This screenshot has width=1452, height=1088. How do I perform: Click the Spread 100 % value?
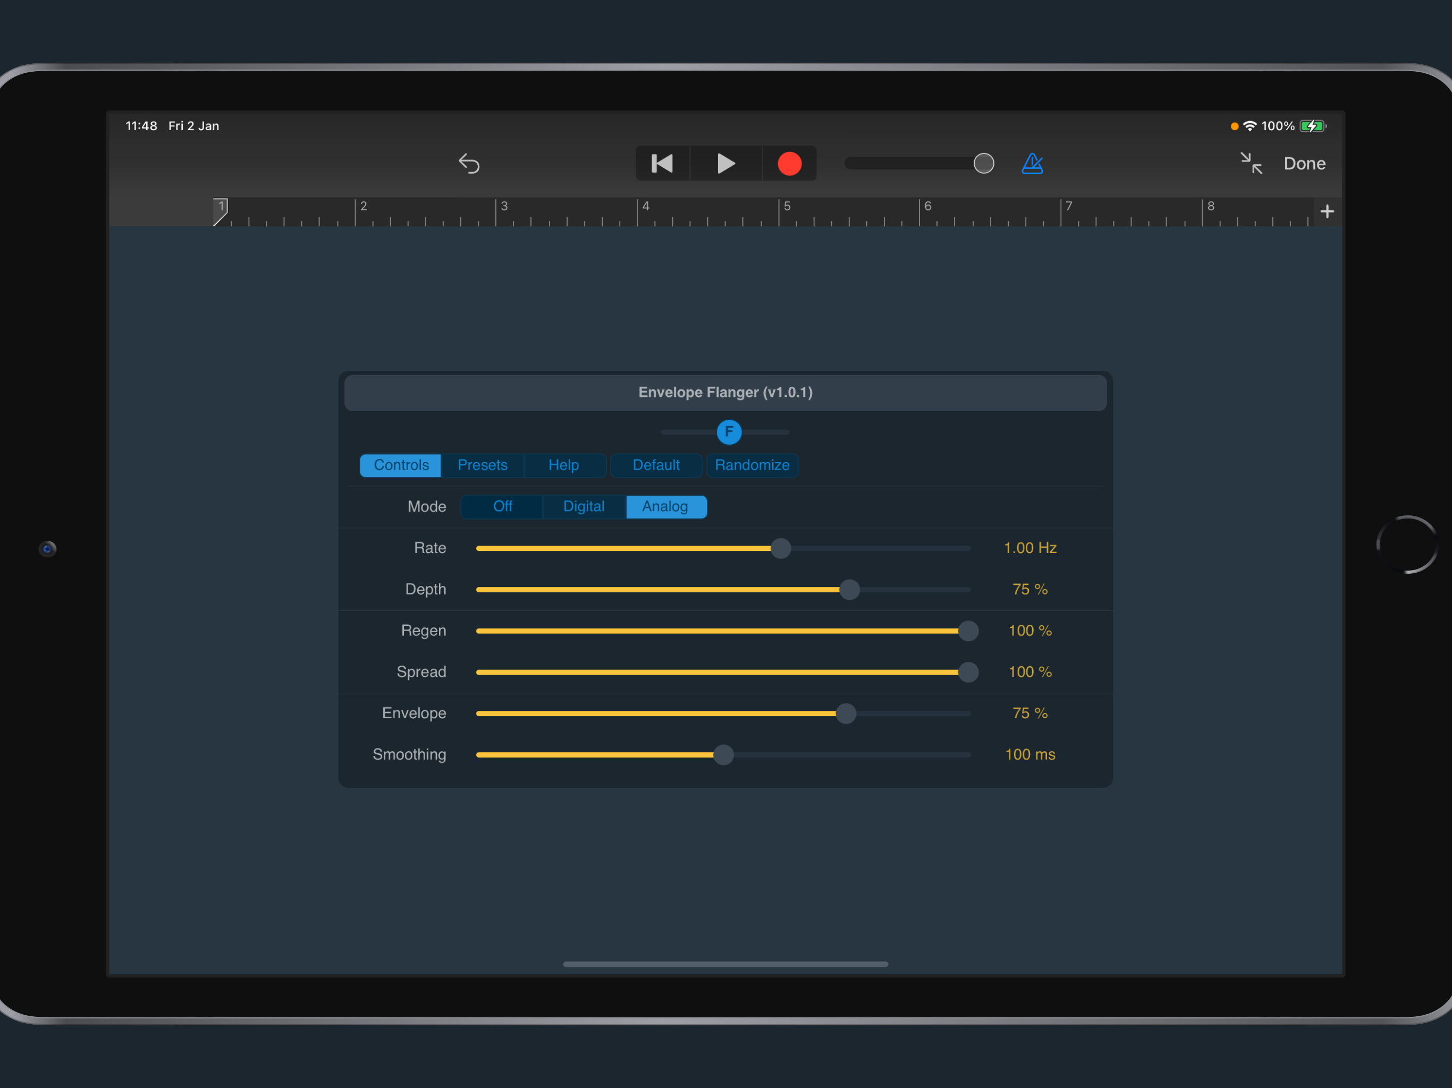[1030, 672]
